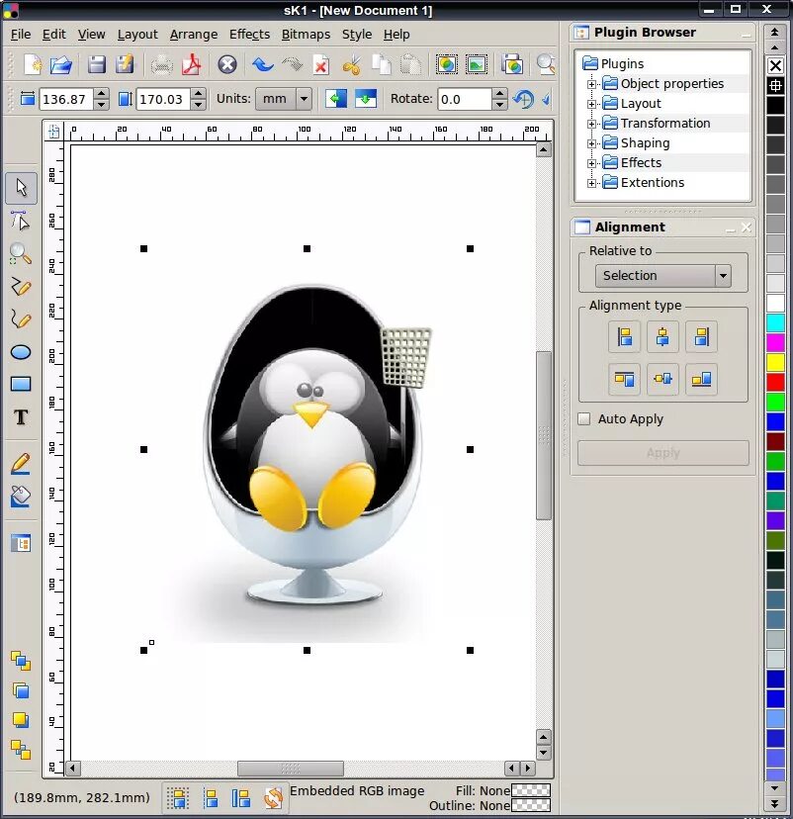Viewport: 793px width, 819px height.
Task: Expand the Effects plugin folder
Action: [591, 163]
